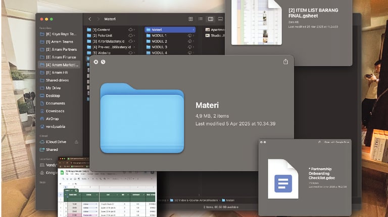
Task: Switch Finder to gallery view
Action: tap(220, 19)
